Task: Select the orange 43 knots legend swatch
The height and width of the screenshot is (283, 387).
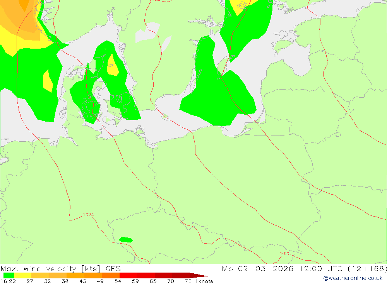Action: pos(93,275)
